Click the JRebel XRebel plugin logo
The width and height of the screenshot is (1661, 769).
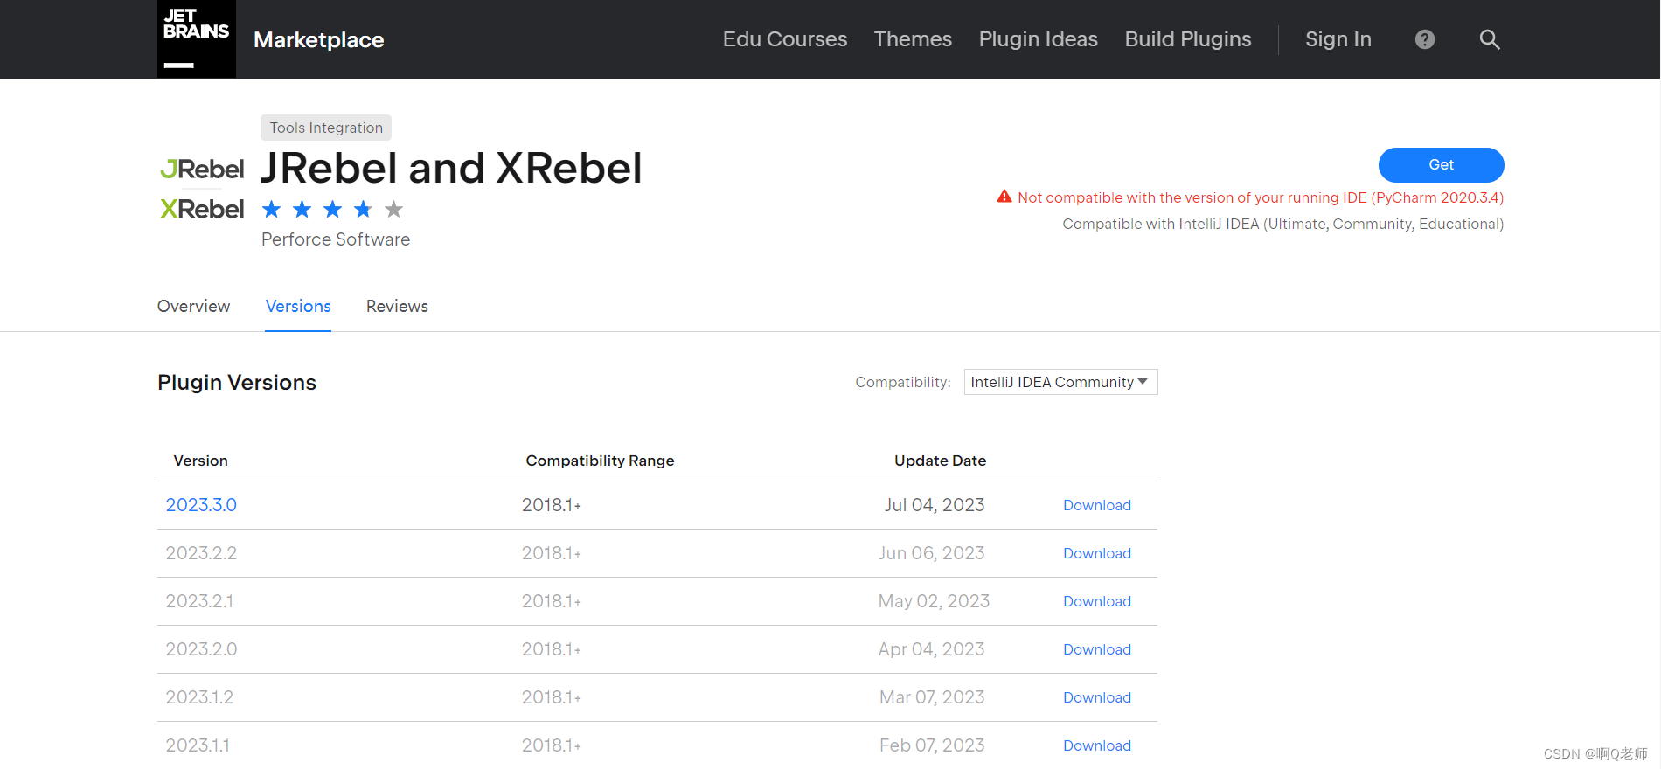coord(202,189)
